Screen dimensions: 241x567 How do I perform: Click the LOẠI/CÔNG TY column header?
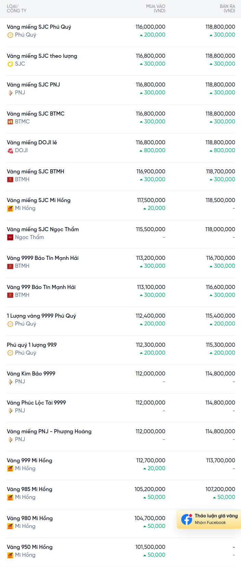click(16, 9)
